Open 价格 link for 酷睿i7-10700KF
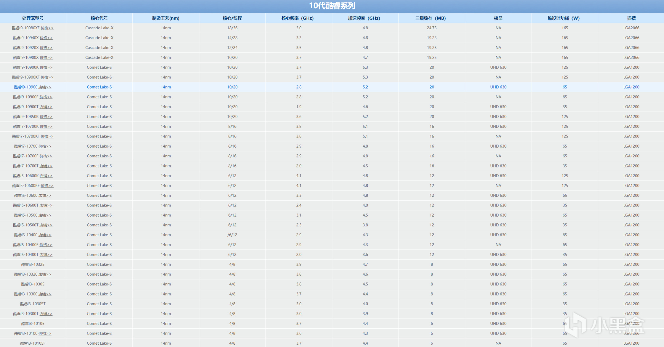Image resolution: width=664 pixels, height=347 pixels. [x=47, y=136]
